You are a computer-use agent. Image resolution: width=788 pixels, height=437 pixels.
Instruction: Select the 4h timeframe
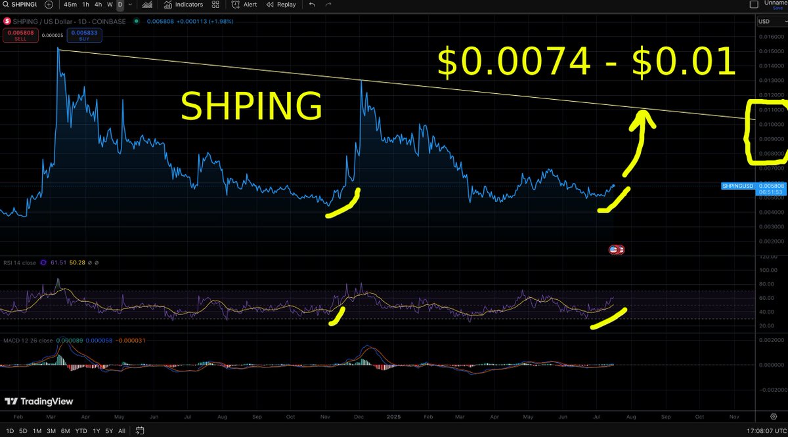[x=98, y=5]
